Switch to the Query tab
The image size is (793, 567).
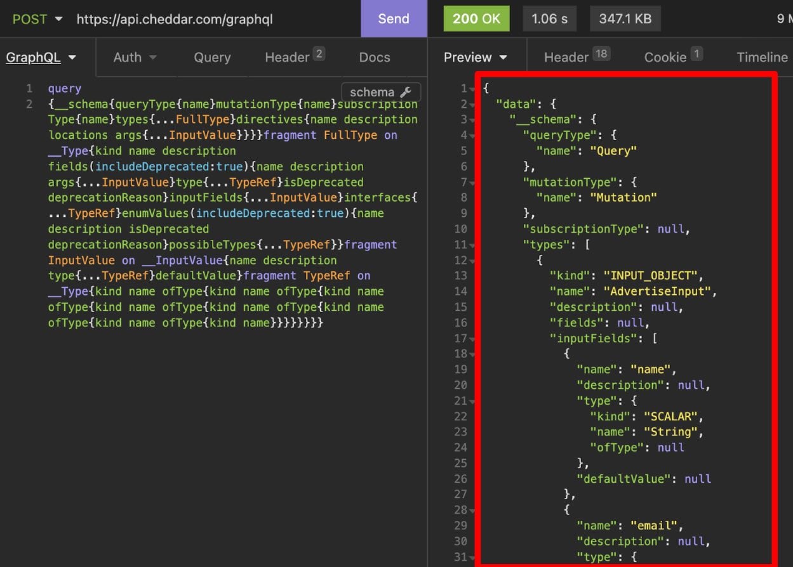(212, 57)
